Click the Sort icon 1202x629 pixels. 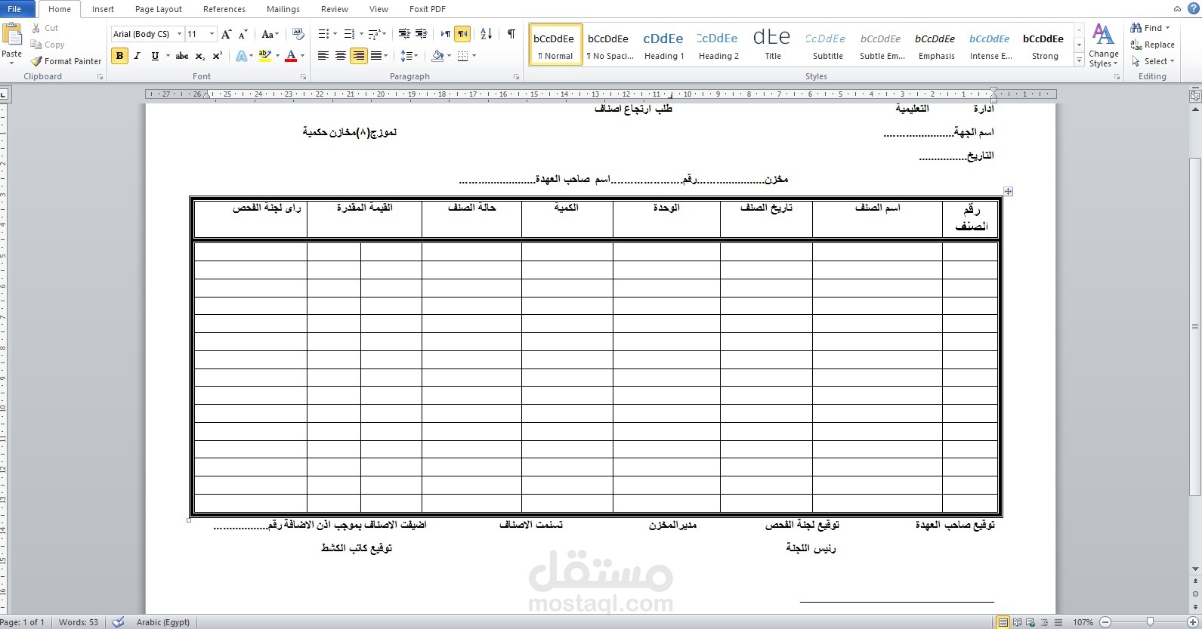point(487,34)
